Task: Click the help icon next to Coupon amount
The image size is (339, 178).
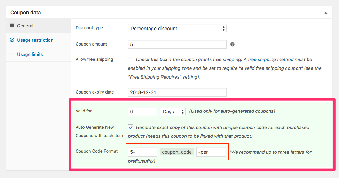Action: 232,44
